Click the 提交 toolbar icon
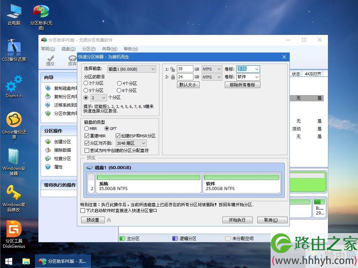 50,60
